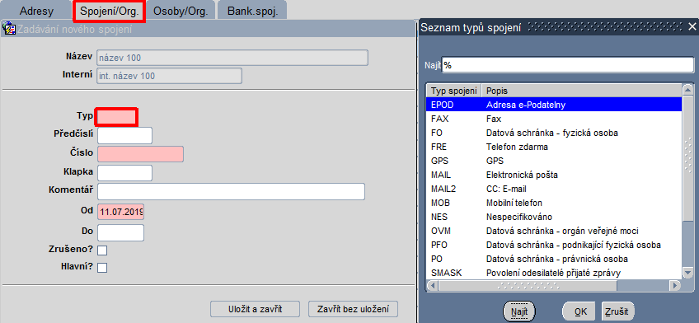Click the horizontal scroll right arrow
Image resolution: width=699 pixels, height=323 pixels.
click(676, 285)
